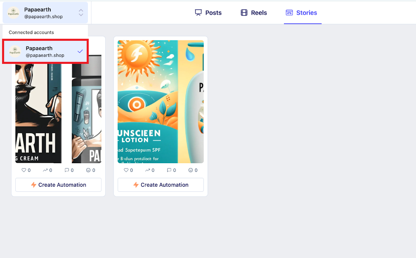Click emoji reactions icon on shaving cream story

click(88, 170)
